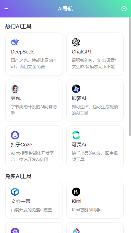Click the AI导航 header title
The height and width of the screenshot is (233, 131).
click(x=66, y=9)
